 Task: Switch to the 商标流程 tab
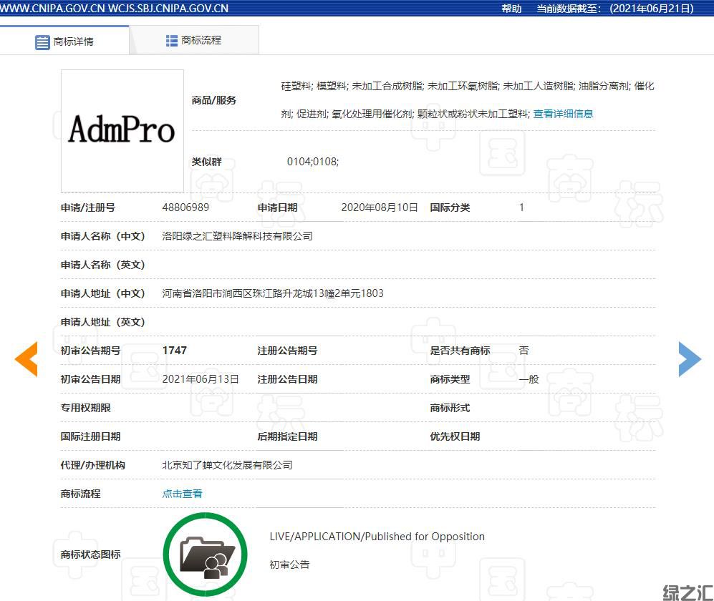(x=194, y=41)
